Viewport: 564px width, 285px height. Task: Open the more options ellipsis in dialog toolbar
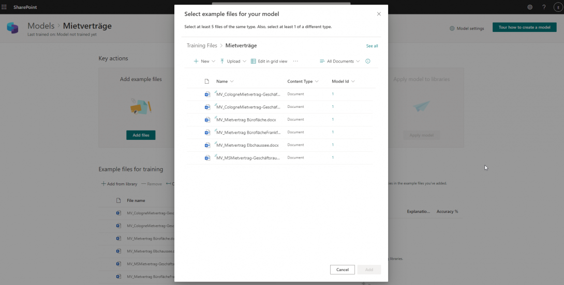coord(295,61)
